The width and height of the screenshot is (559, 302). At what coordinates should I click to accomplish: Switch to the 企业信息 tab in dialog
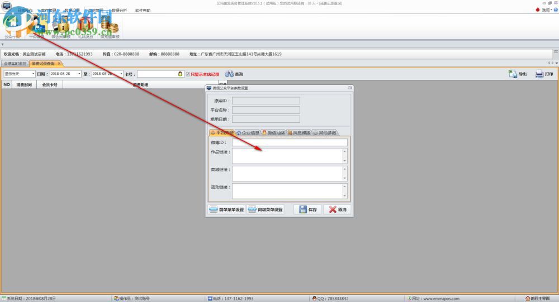coord(248,132)
